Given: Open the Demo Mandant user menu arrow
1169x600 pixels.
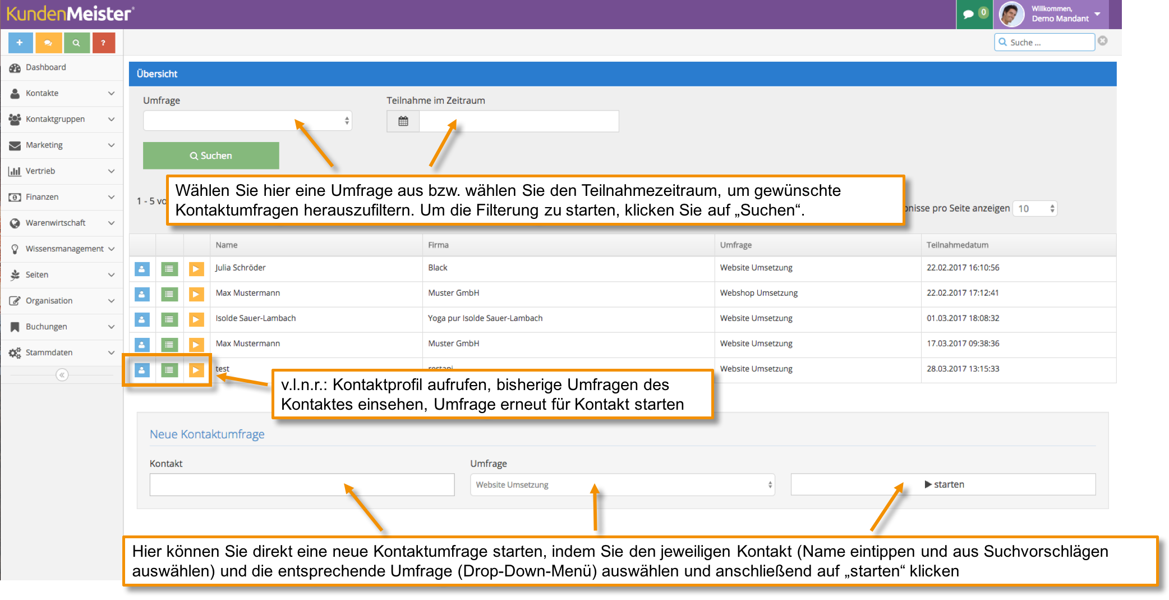Looking at the screenshot, I should [x=1098, y=14].
